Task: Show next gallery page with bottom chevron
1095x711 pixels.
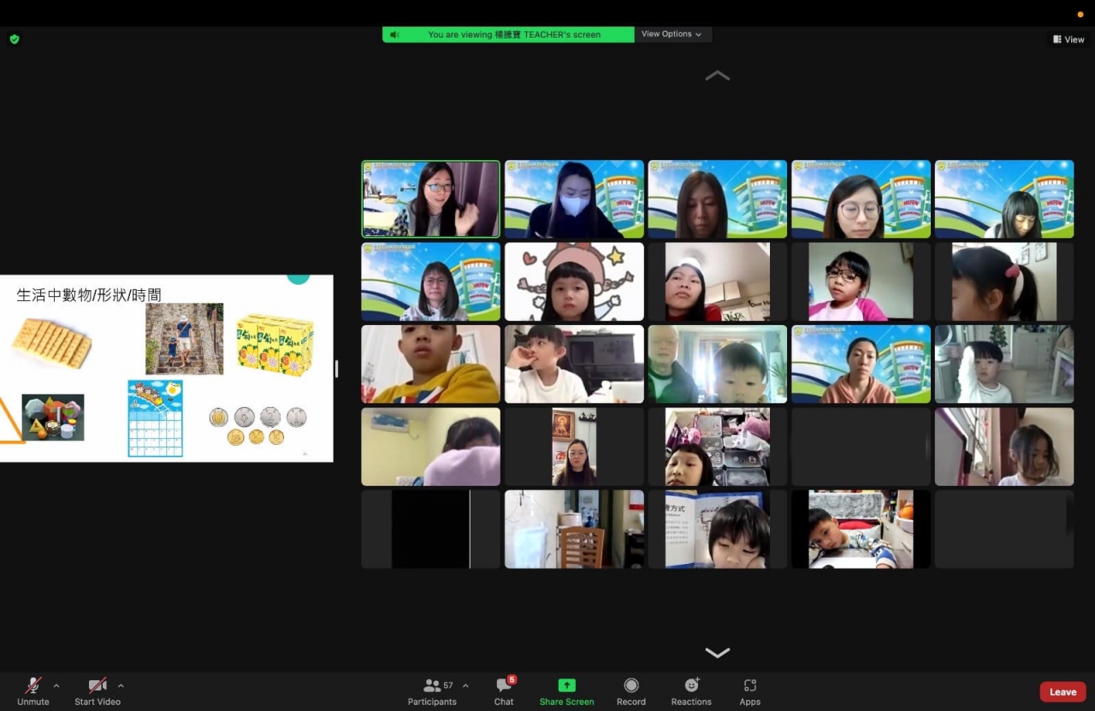Action: (x=717, y=653)
